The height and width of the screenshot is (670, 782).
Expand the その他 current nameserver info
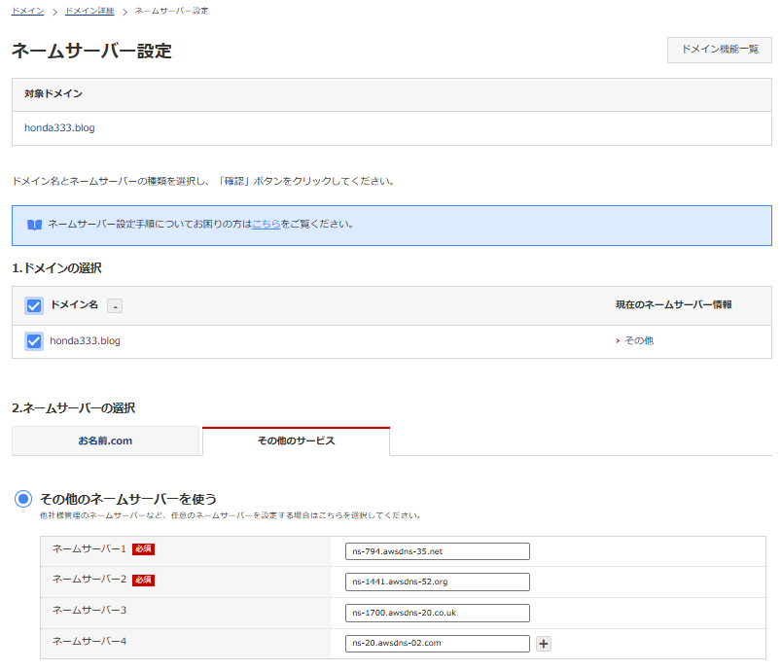pos(635,340)
